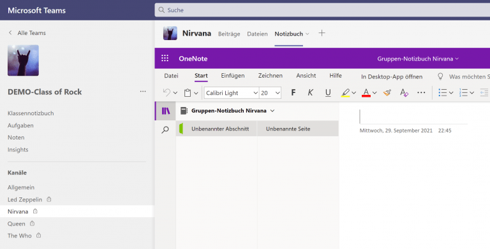The height and width of the screenshot is (249, 490).
Task: Switch to the Beiträge tab
Action: (229, 34)
